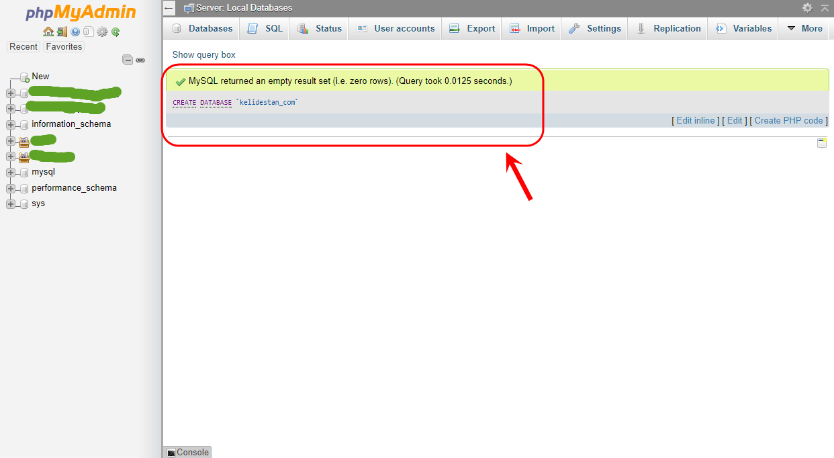Image resolution: width=834 pixels, height=458 pixels.
Task: Click the New database icon in tree
Action: click(x=25, y=77)
